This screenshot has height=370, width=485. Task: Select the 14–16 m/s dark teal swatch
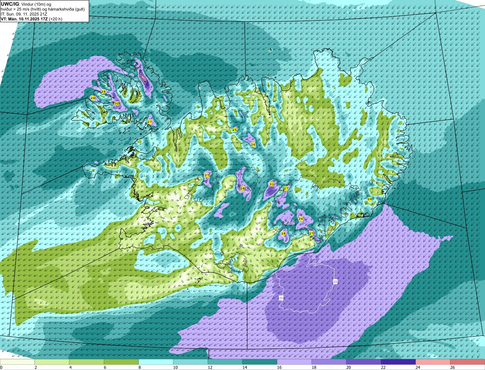pyautogui.click(x=260, y=362)
